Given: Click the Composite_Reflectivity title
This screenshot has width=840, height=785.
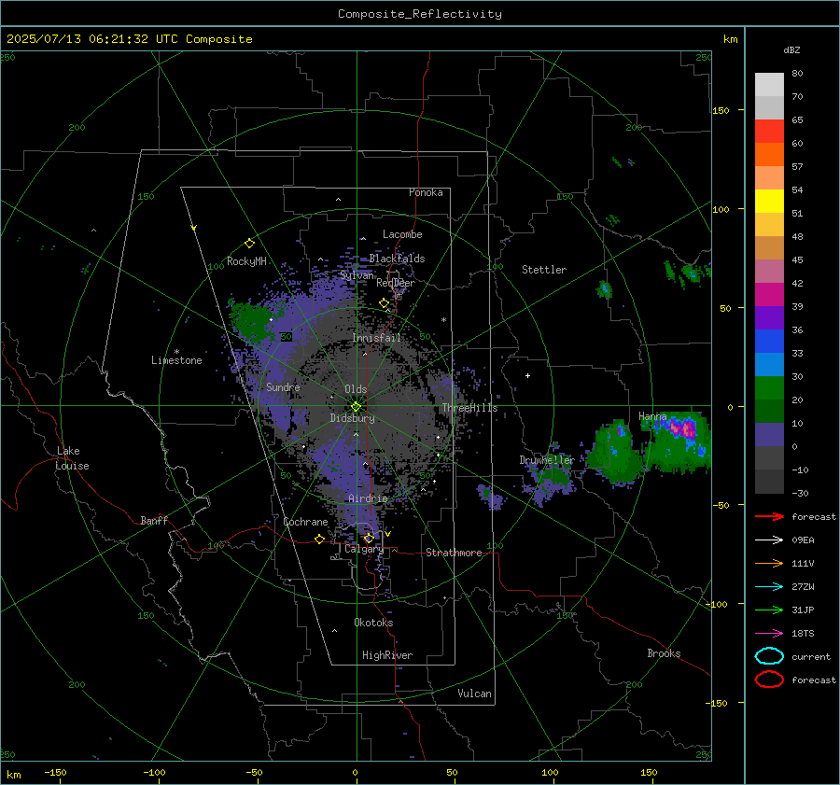Looking at the screenshot, I should pyautogui.click(x=419, y=14).
